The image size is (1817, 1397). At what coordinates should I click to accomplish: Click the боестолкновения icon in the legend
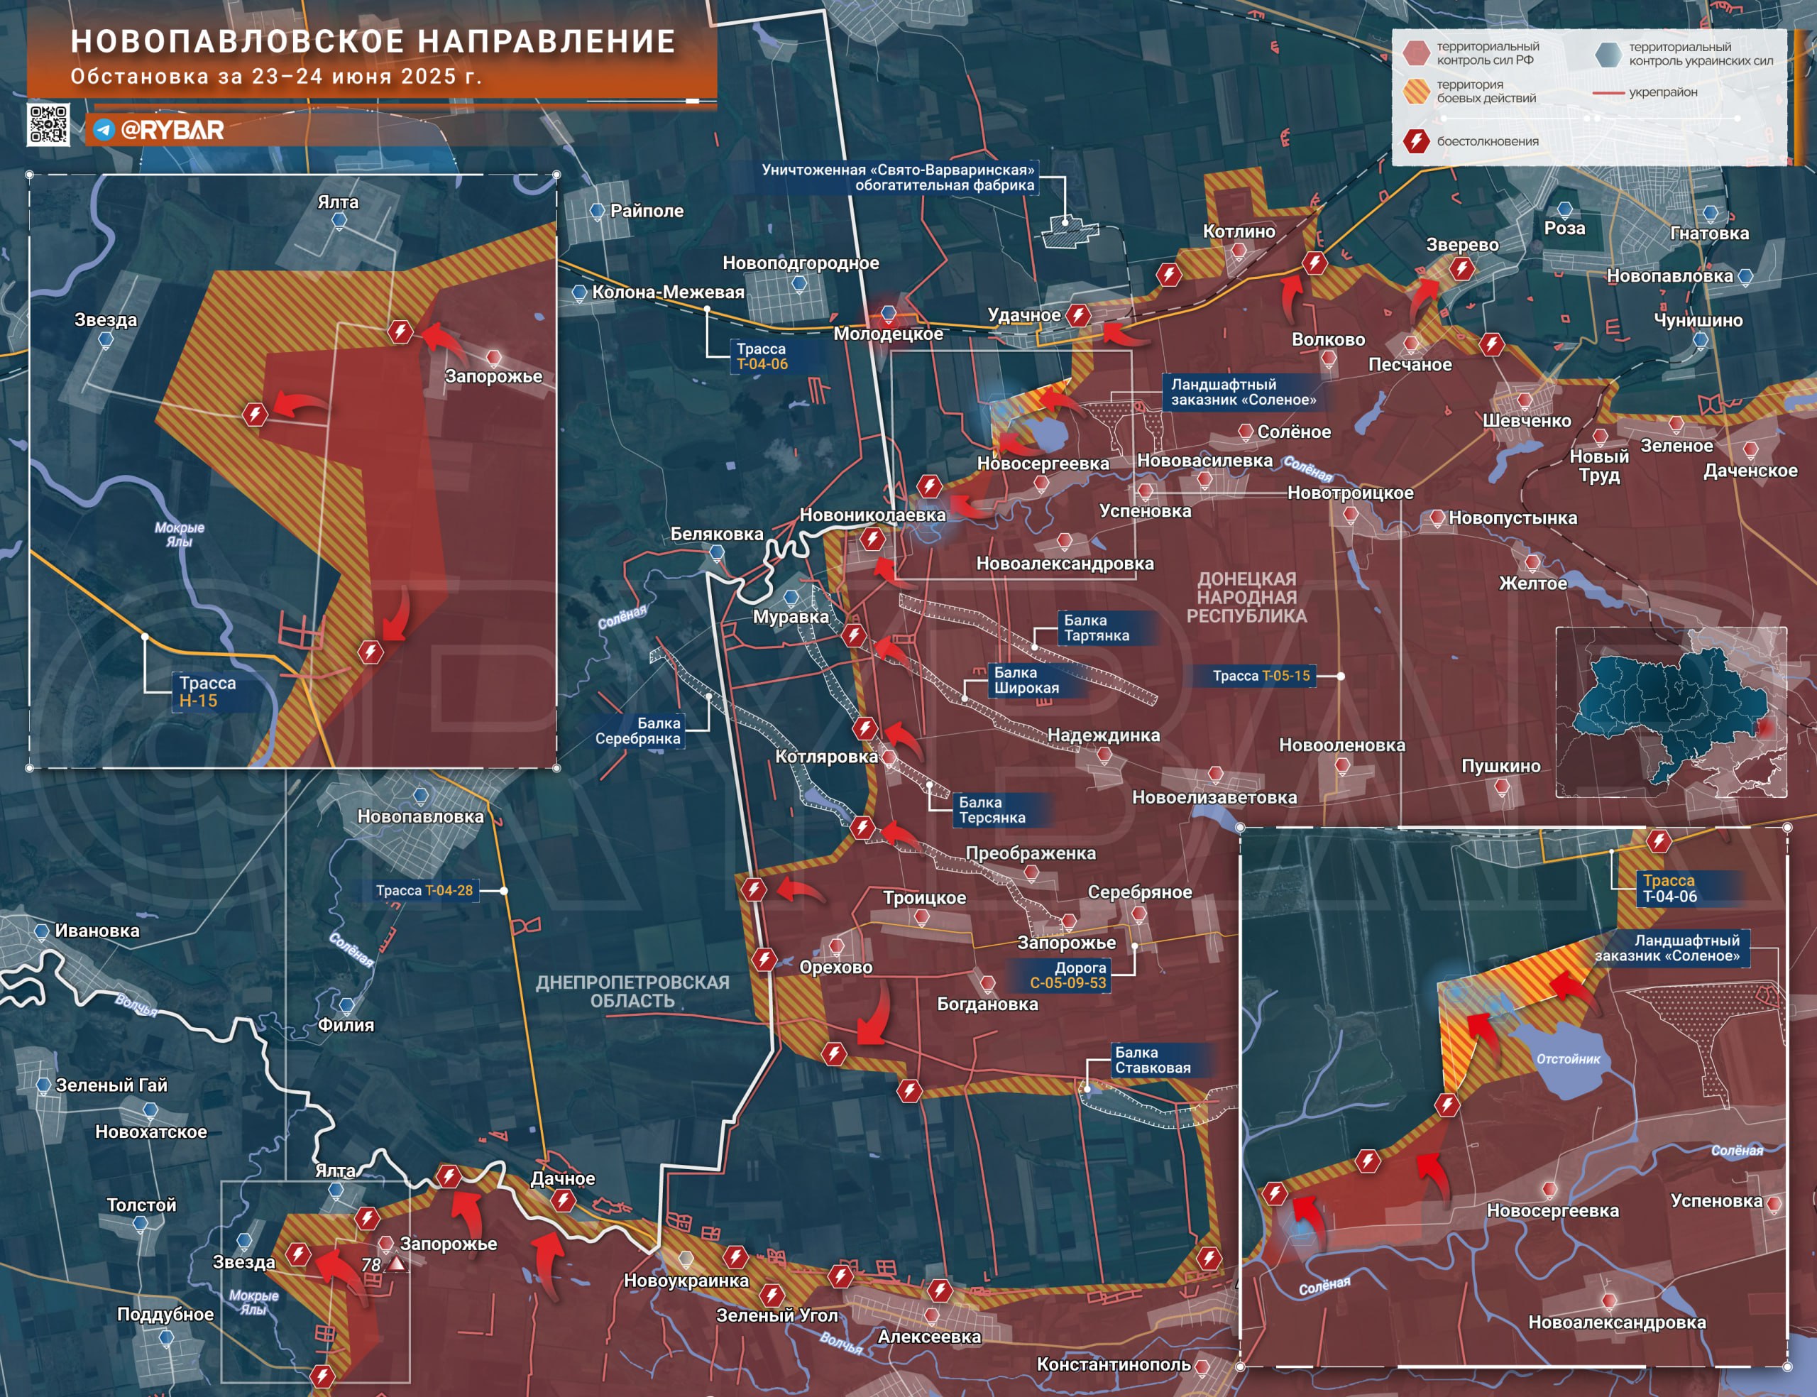pos(1417,141)
